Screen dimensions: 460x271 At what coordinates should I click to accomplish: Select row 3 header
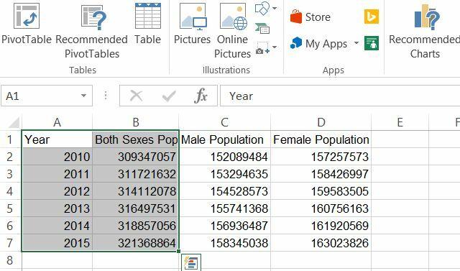click(10, 174)
